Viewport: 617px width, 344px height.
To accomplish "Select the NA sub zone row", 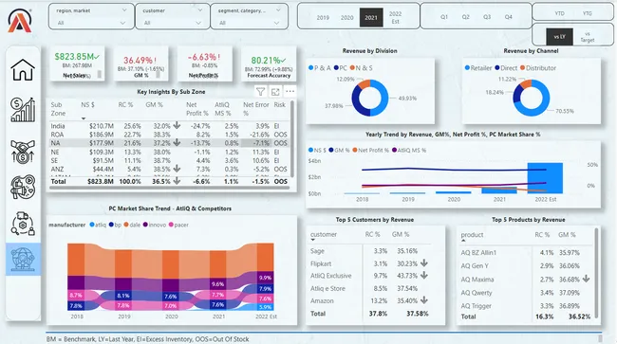I will 169,143.
